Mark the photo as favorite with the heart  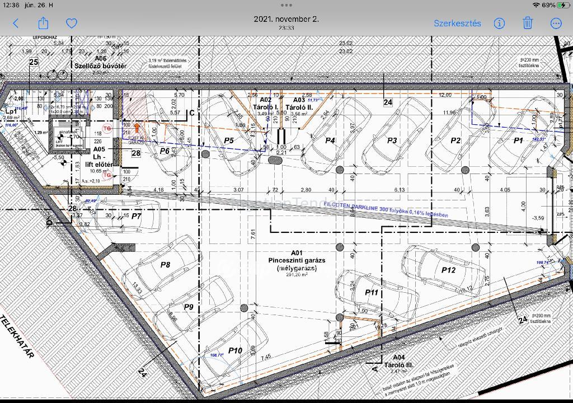click(71, 23)
